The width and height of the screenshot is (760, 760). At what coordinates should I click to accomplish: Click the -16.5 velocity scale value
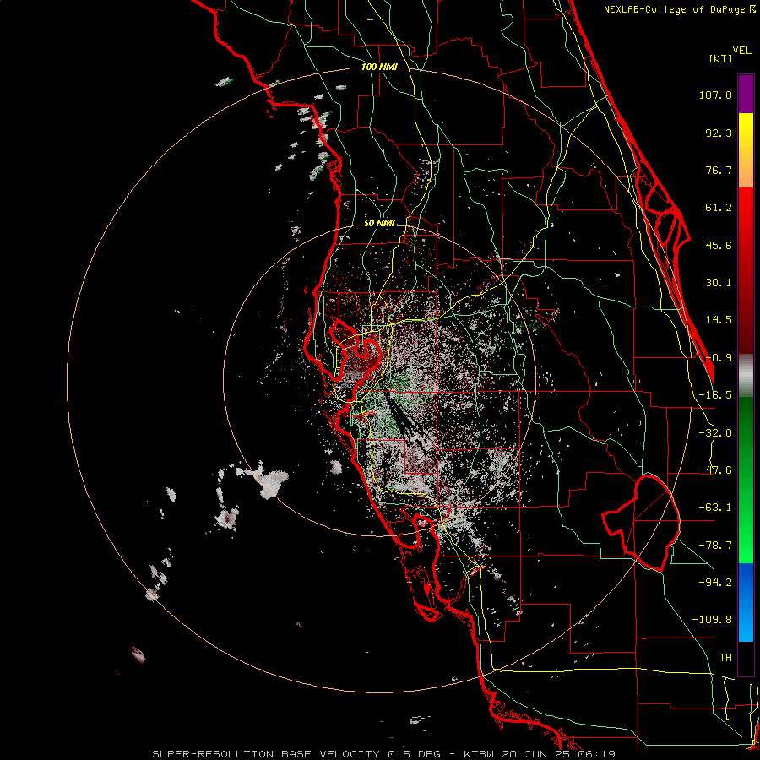tap(715, 395)
